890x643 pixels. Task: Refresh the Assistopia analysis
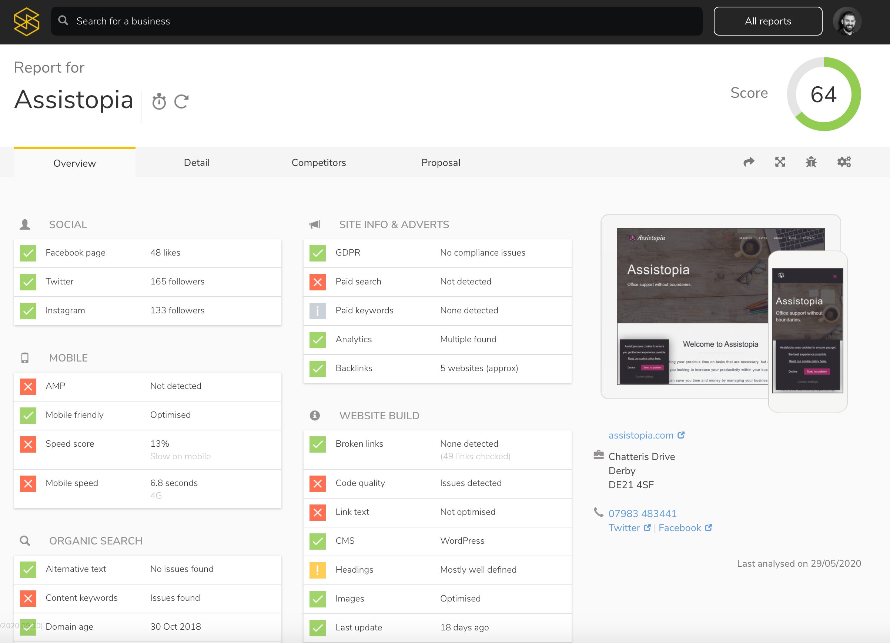(x=182, y=101)
